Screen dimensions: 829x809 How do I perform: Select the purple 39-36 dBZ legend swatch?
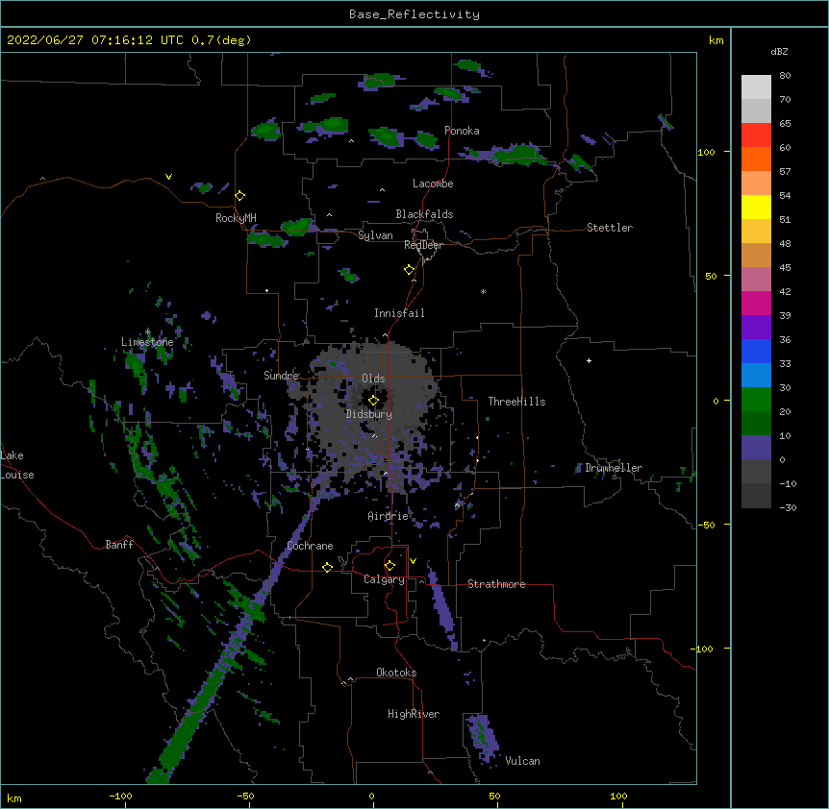pos(756,328)
